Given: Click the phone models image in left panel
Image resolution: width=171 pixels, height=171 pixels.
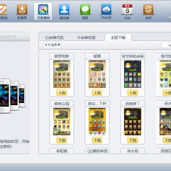Looking at the screenshot, I should pos(12,96).
